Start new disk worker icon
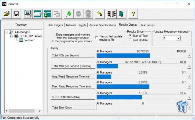 37,14
